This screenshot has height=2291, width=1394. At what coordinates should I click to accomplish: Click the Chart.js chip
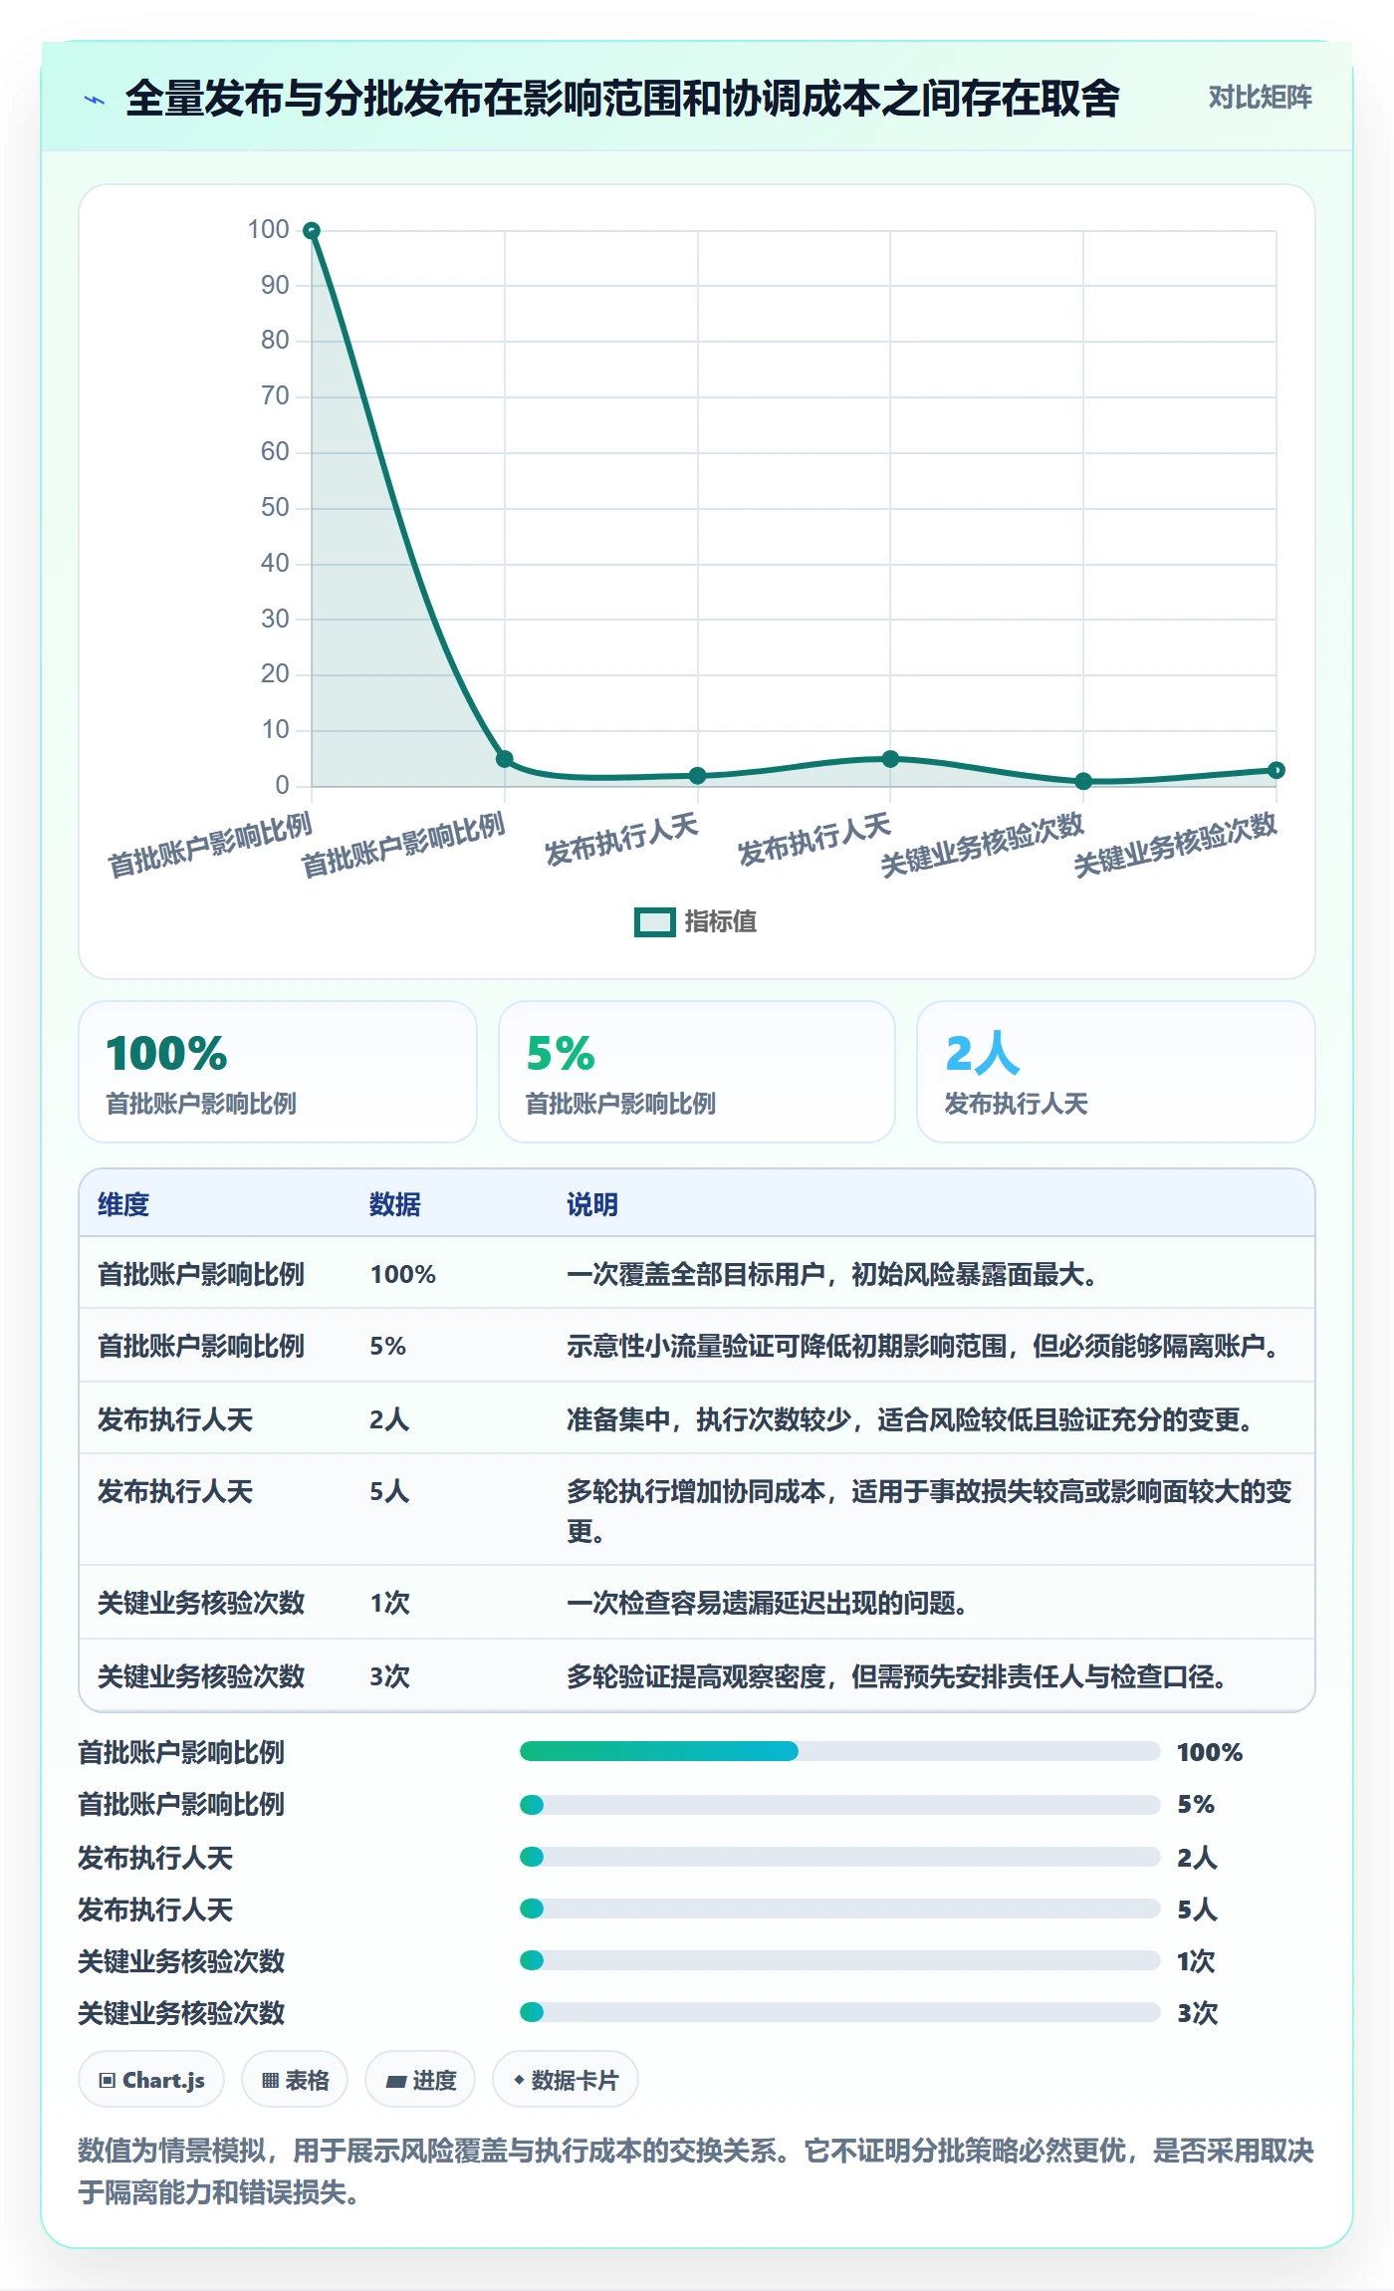151,2080
